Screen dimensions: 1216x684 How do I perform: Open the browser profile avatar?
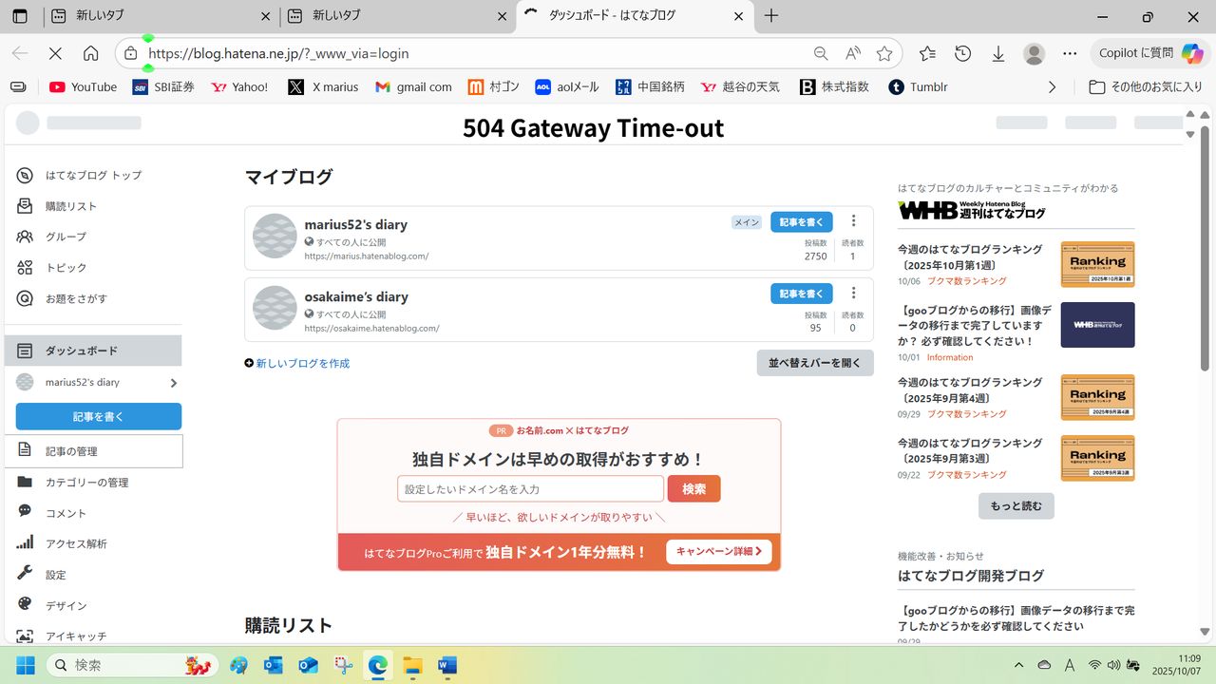click(x=1035, y=54)
